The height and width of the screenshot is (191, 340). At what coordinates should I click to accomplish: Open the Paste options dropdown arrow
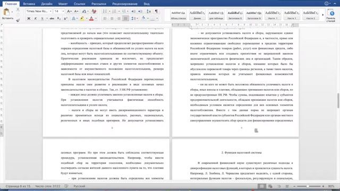12,12
